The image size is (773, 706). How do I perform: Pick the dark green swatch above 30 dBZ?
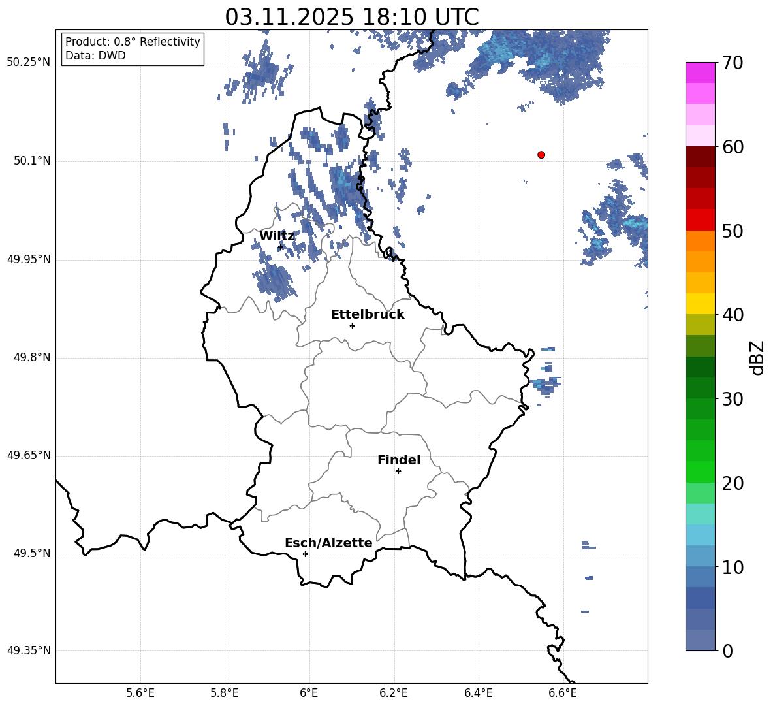(700, 388)
